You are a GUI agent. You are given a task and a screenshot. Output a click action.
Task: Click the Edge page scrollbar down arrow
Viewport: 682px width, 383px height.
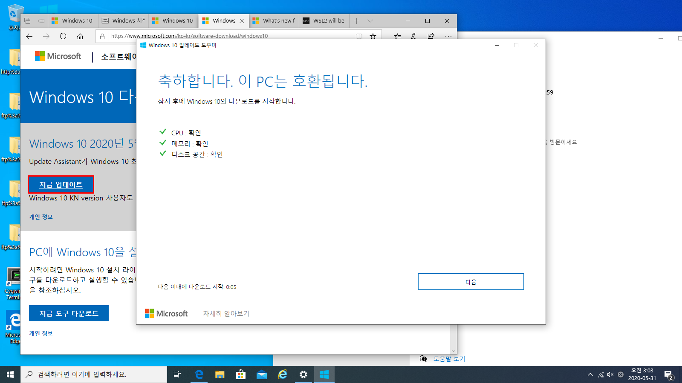coord(454,351)
